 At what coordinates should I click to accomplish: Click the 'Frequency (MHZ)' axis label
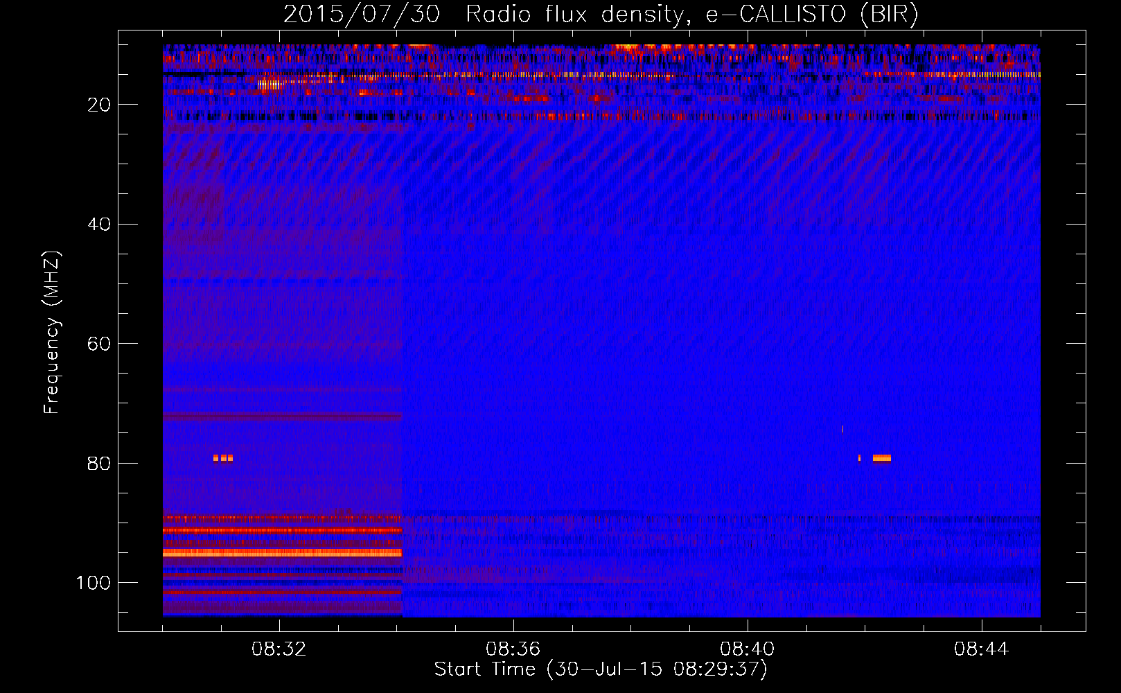click(x=52, y=333)
